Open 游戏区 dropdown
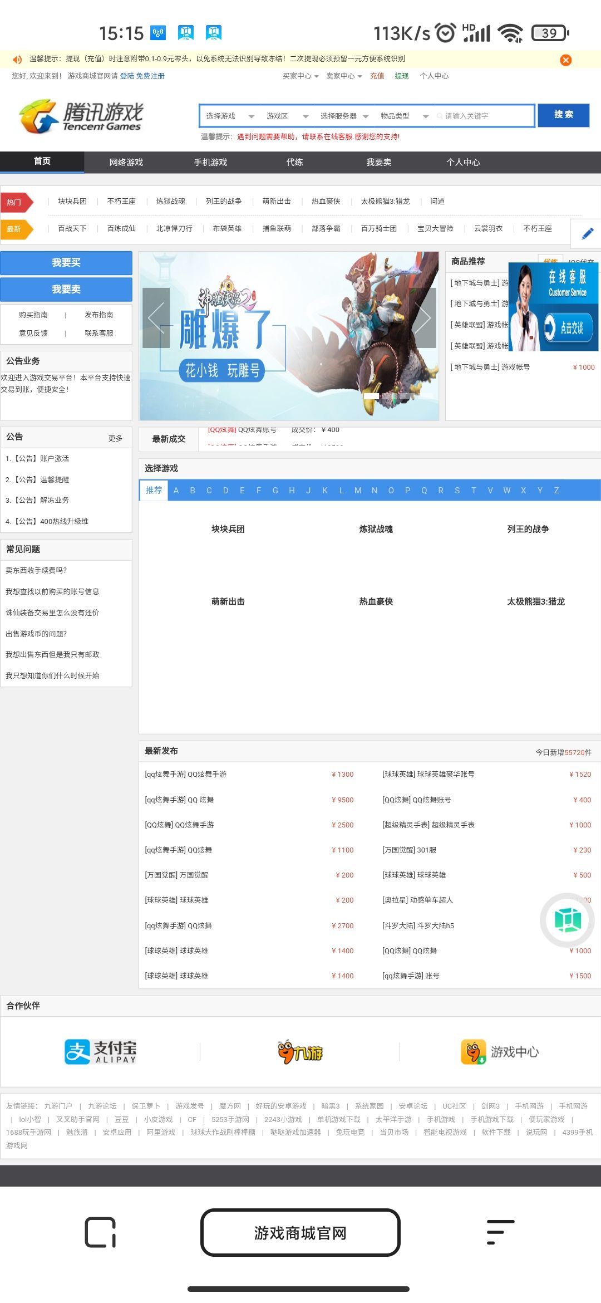601x1303 pixels. (x=287, y=116)
